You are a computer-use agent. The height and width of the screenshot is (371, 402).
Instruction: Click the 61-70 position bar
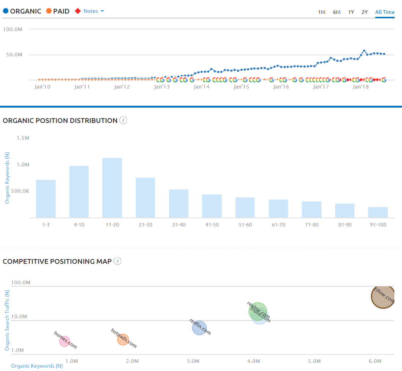278,209
